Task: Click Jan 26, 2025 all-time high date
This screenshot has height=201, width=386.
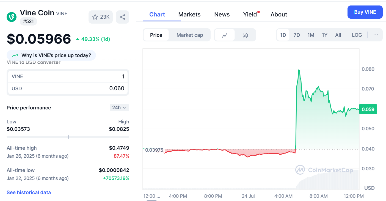Action: tap(37, 156)
